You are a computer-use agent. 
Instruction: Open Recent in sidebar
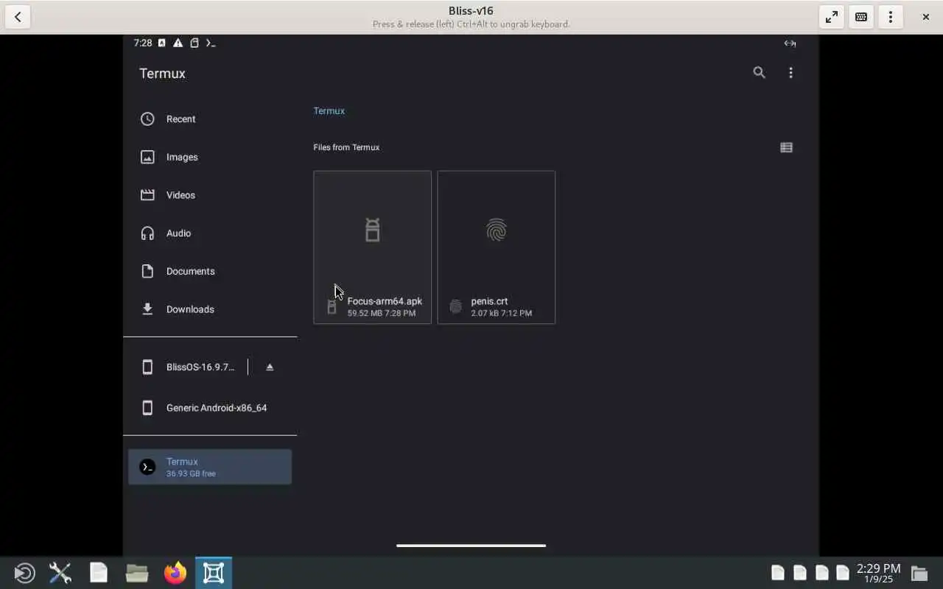coord(210,119)
